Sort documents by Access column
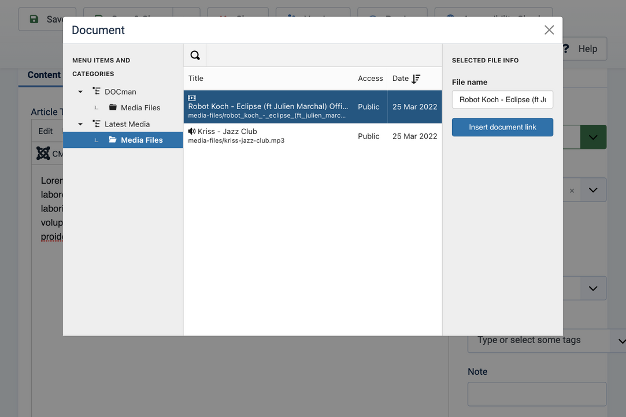The image size is (626, 417). click(x=370, y=78)
